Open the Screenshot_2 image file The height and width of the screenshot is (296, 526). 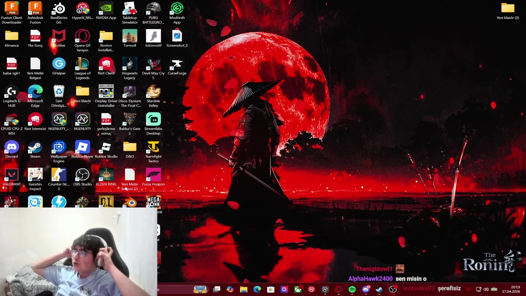(x=177, y=39)
